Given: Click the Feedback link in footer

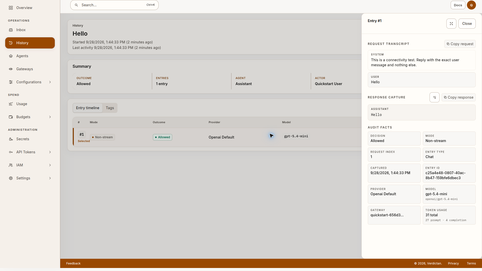Looking at the screenshot, I should pos(73,263).
